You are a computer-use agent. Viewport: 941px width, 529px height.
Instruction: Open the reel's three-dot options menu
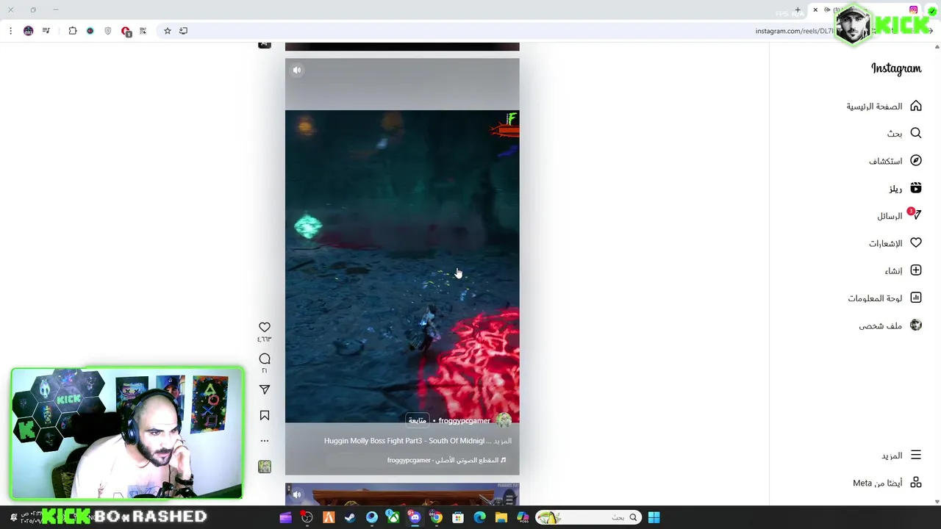(x=265, y=441)
